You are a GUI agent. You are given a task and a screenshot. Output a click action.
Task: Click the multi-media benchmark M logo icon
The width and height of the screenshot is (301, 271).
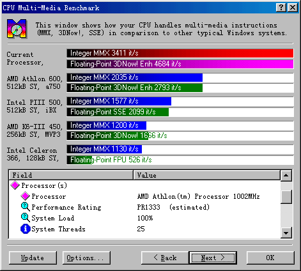17,29
